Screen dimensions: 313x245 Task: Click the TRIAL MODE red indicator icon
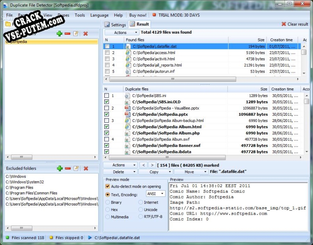(x=154, y=15)
